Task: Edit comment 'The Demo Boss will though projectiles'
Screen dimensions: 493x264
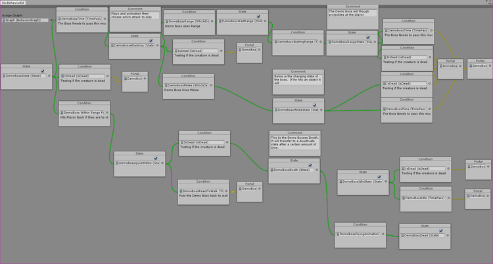Action: [x=352, y=13]
